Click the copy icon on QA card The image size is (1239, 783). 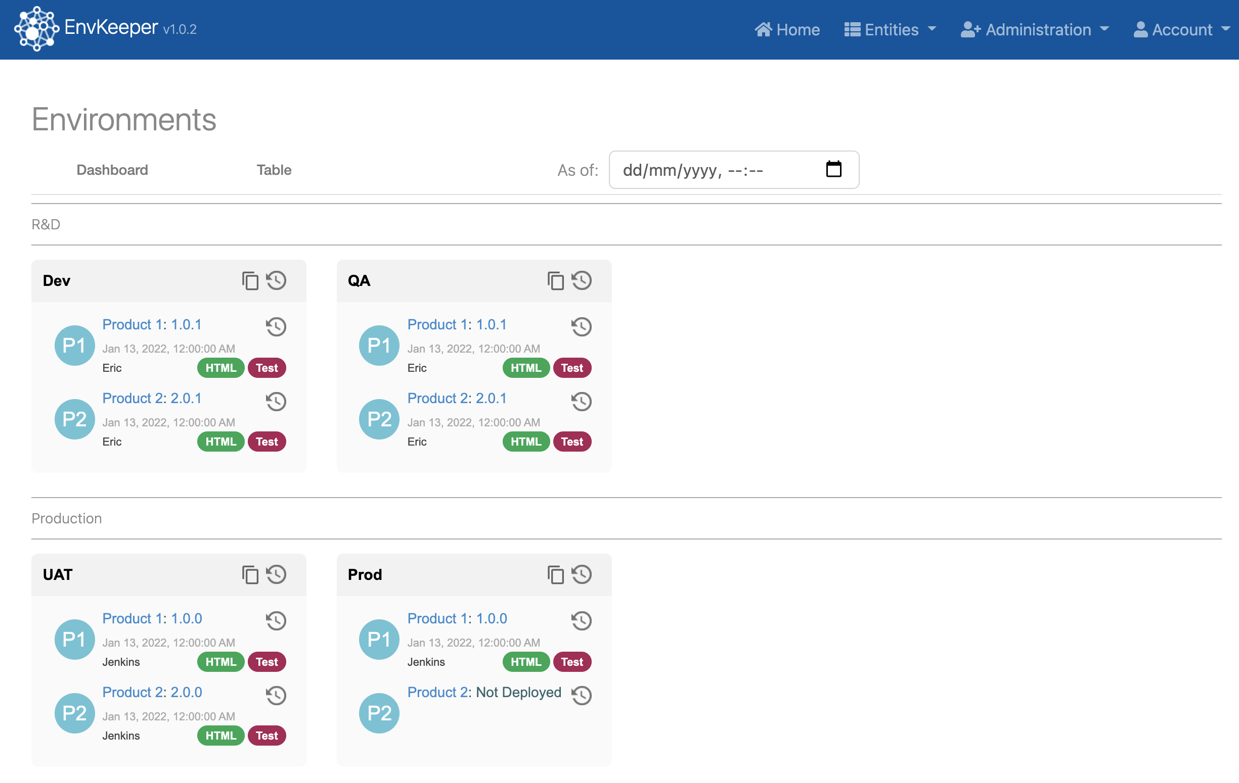(x=555, y=281)
